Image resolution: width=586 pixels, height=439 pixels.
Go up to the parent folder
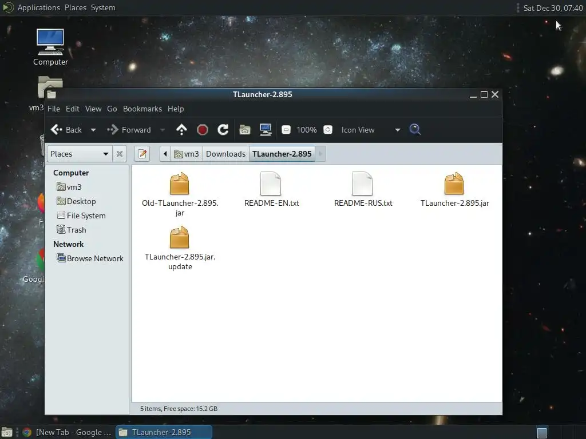tap(181, 130)
